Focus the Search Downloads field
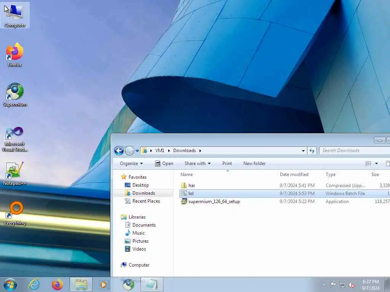 pos(355,151)
